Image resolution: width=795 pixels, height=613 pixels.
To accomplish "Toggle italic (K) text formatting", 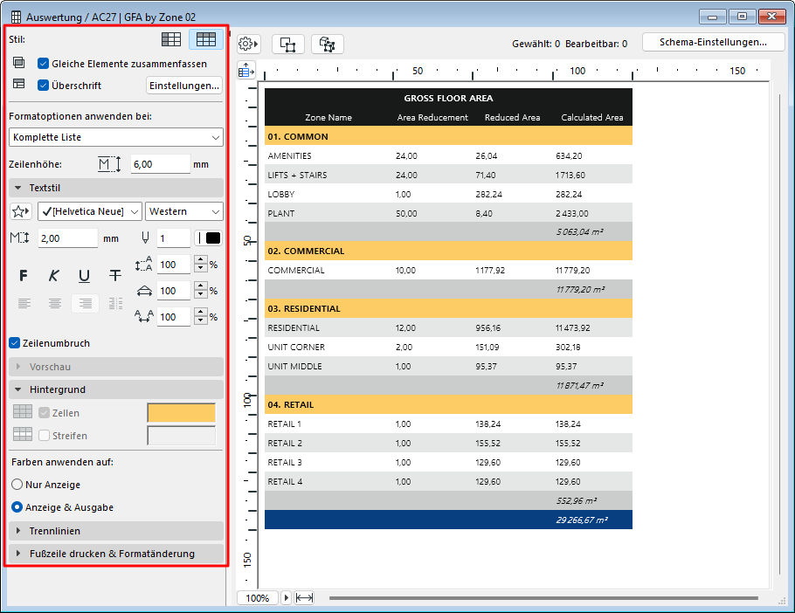I will pyautogui.click(x=54, y=276).
